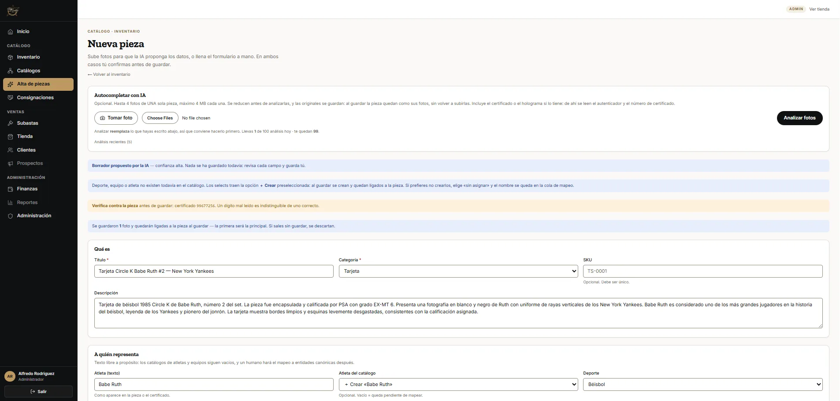Click the Nueva pieza heading
The image size is (840, 401).
116,44
